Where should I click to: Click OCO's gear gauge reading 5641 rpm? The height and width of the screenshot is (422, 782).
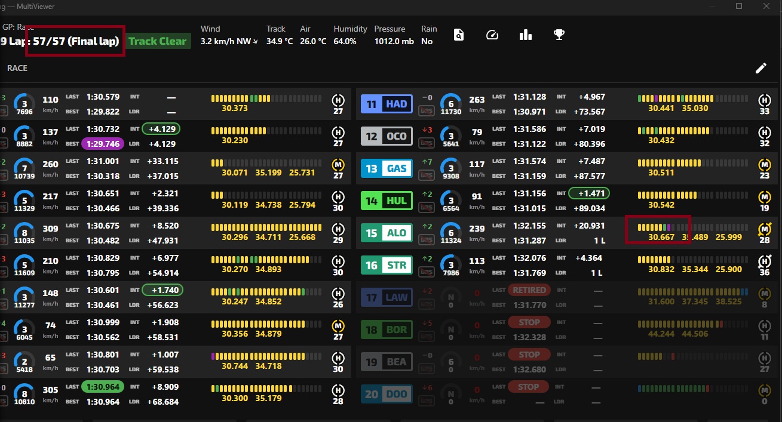pyautogui.click(x=451, y=137)
